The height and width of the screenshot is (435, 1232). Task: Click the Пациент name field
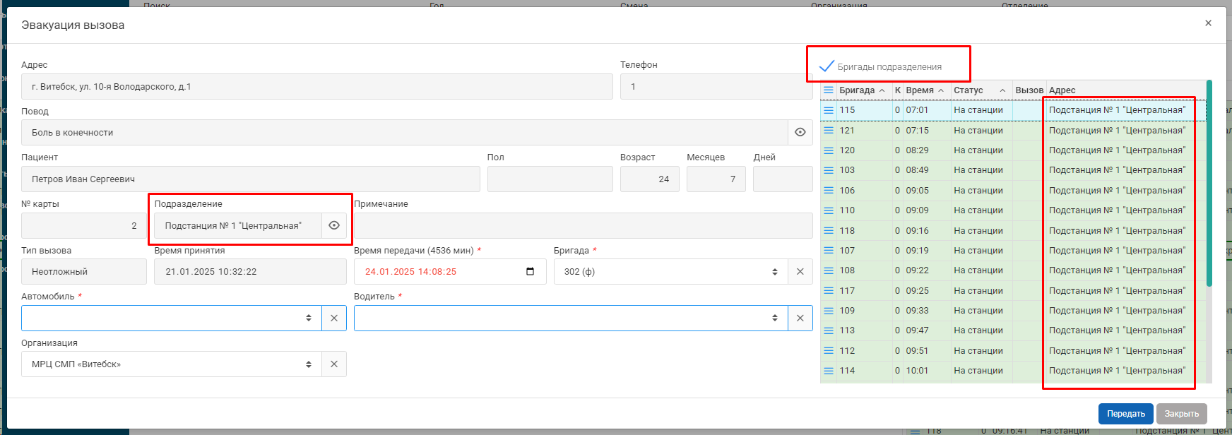tap(251, 179)
